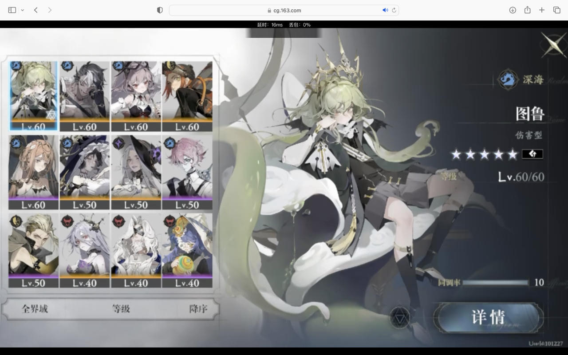This screenshot has width=568, height=355.
Task: Click the UserId:101227 text
Action: [546, 343]
